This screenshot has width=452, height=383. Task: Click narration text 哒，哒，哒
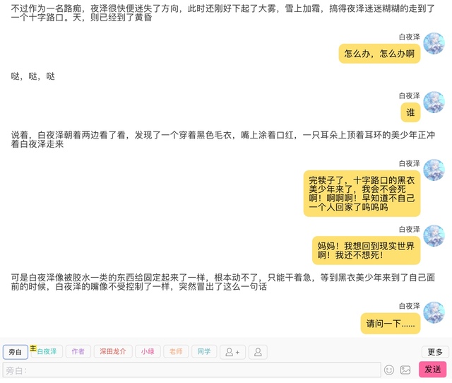click(x=33, y=76)
